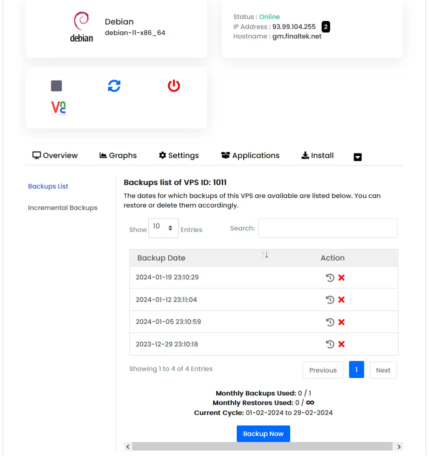Image resolution: width=429 pixels, height=457 pixels.
Task: Delete the backup from 2024-01-12
Action: click(x=341, y=299)
